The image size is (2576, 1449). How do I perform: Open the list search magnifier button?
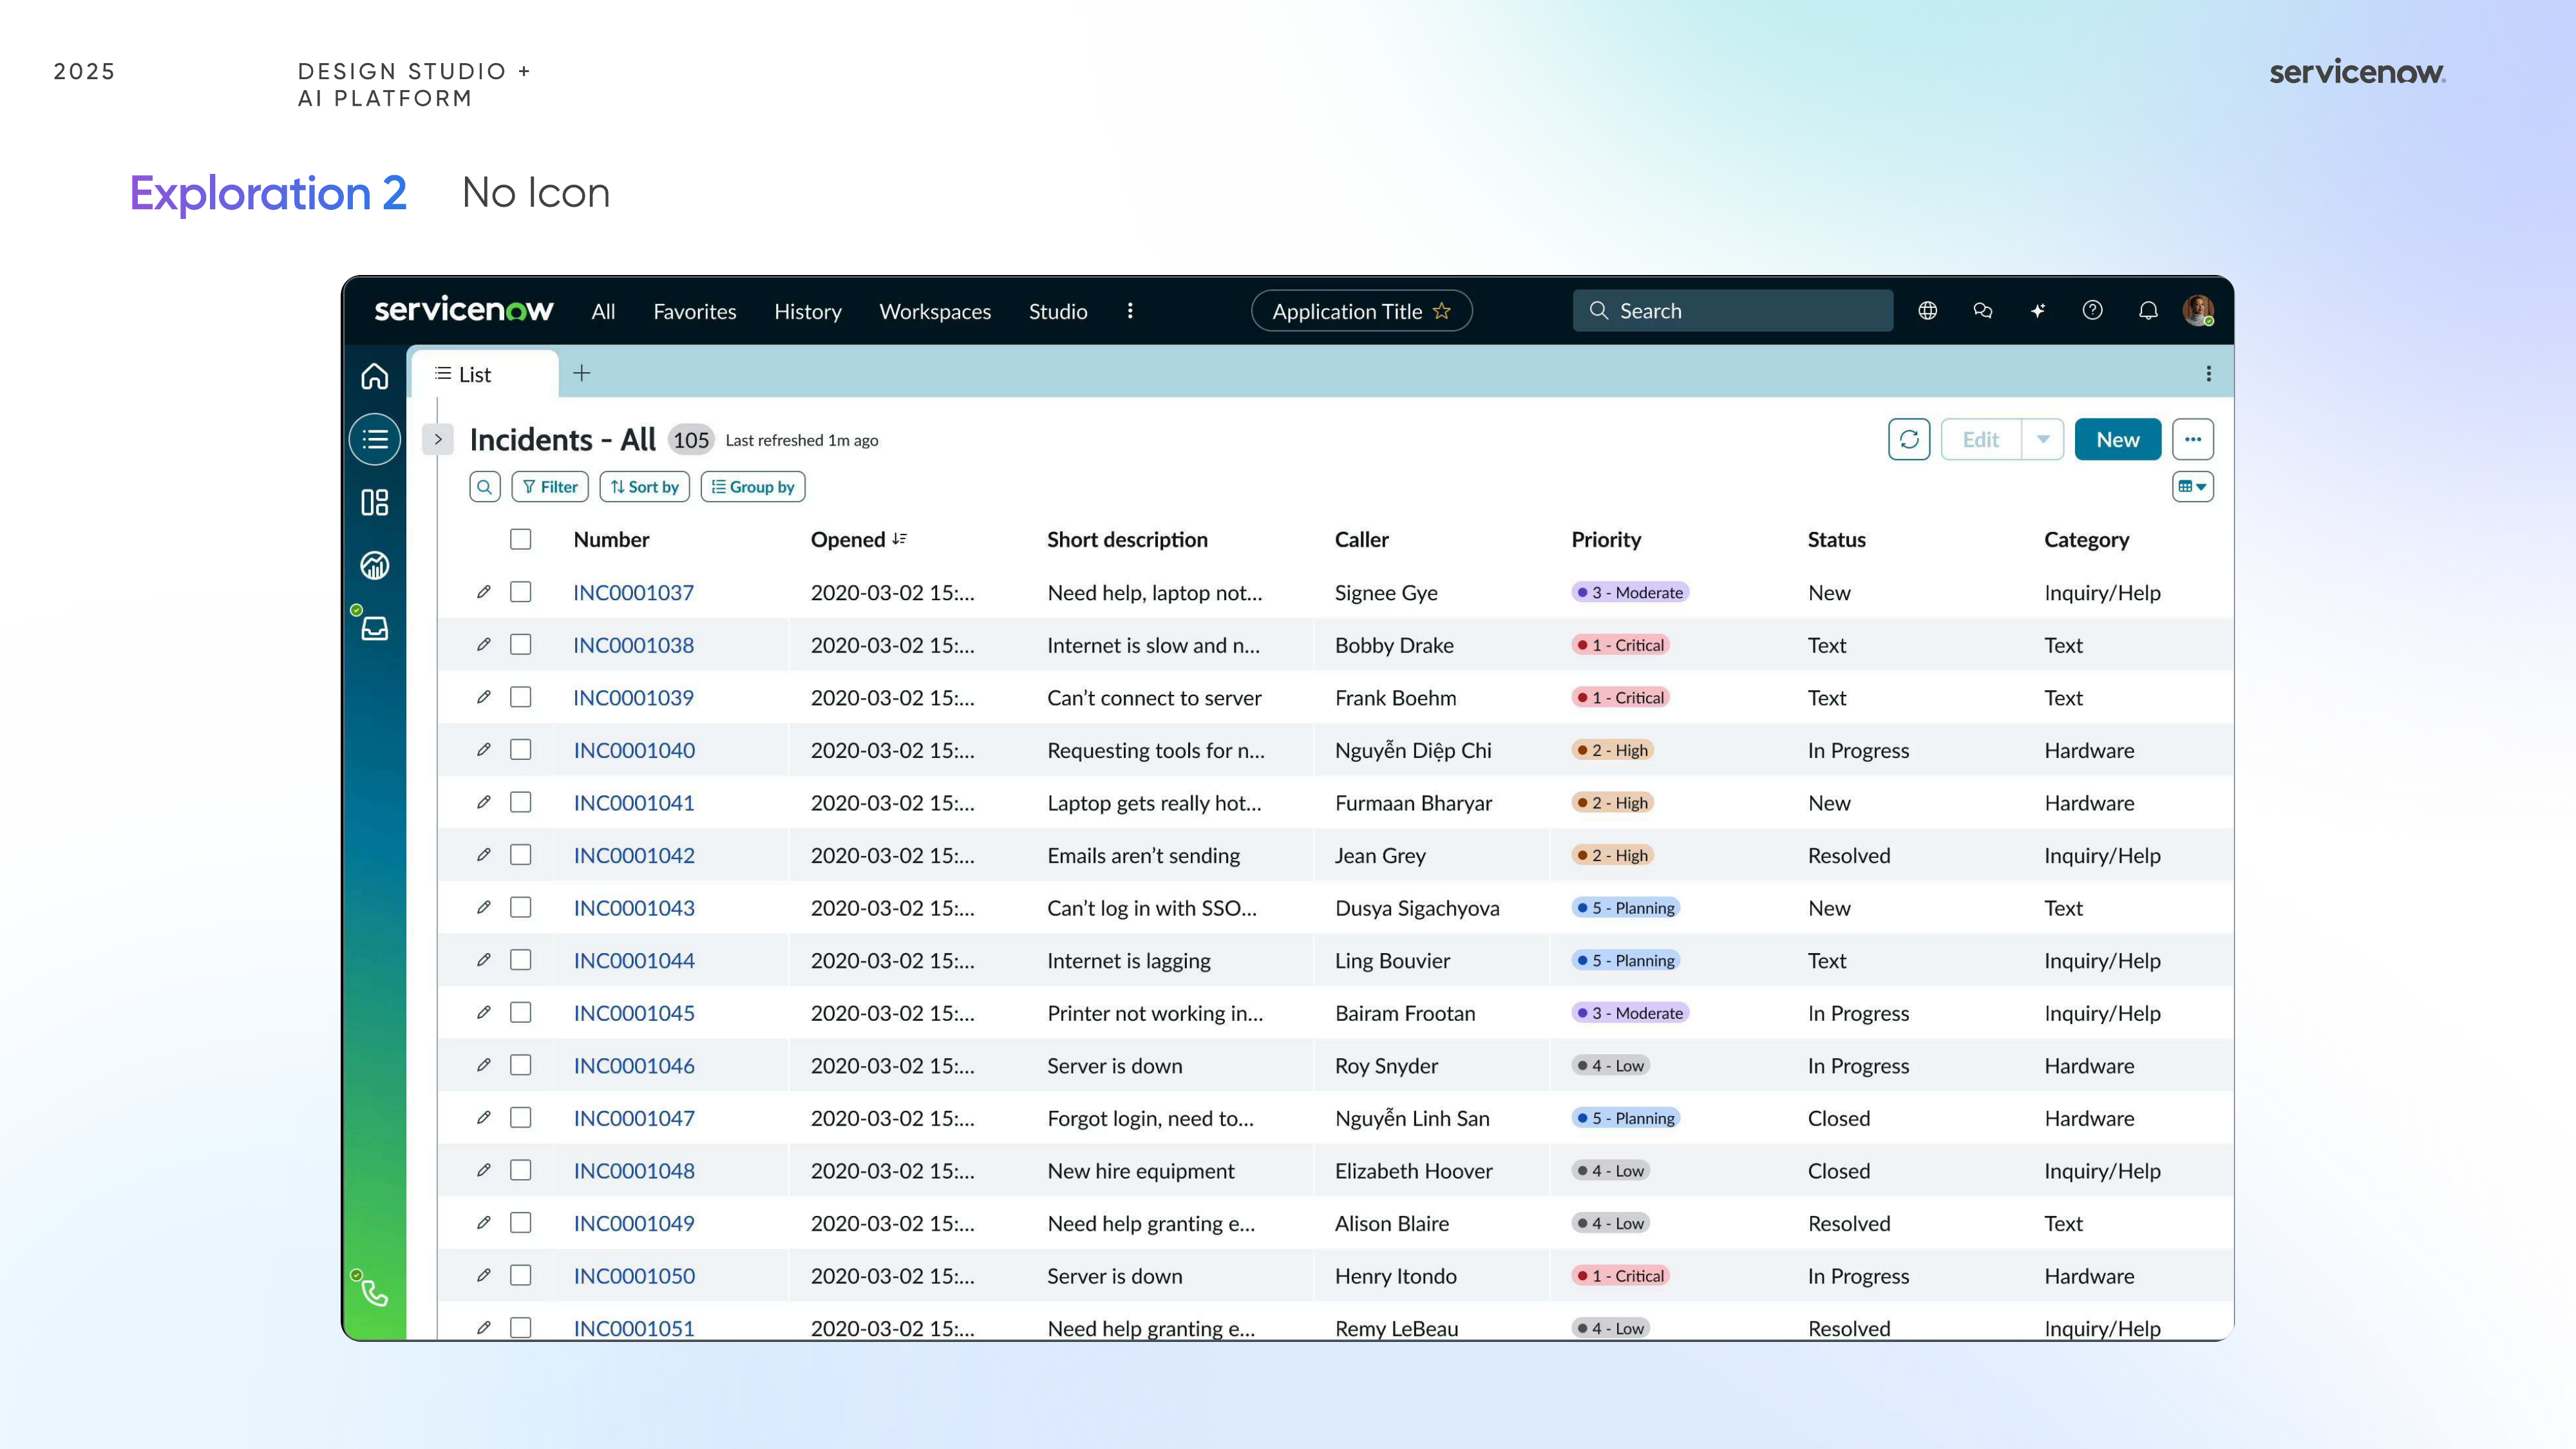pyautogui.click(x=485, y=487)
